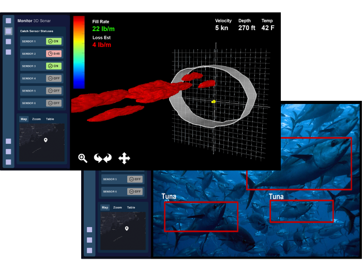Click the rainbow color scale legend
The image size is (362, 270).
click(79, 52)
